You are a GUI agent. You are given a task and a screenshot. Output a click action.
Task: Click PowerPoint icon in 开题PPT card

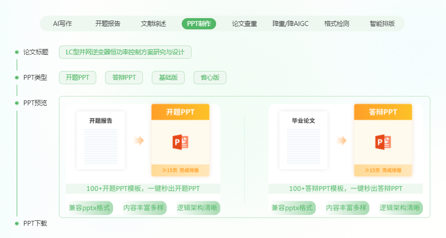click(x=180, y=142)
